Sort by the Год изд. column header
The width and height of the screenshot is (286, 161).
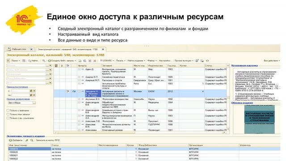(173, 66)
